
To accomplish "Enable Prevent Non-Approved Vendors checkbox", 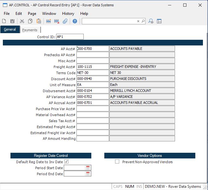I will tap(117, 162).
